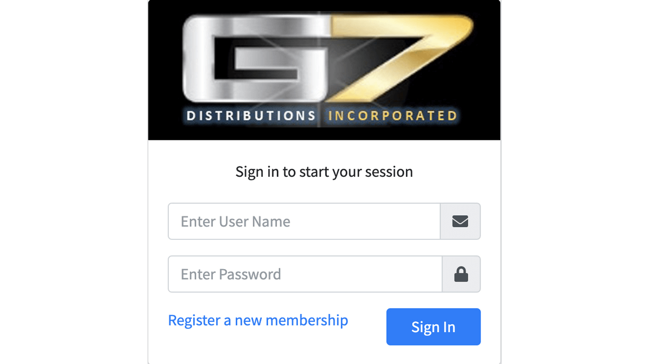Click the black banner area left of the logo
This screenshot has height=364, width=648.
click(x=164, y=71)
